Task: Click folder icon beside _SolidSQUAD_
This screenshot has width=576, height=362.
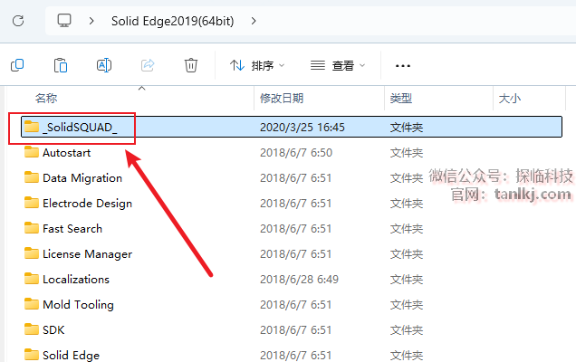Action: [32, 127]
